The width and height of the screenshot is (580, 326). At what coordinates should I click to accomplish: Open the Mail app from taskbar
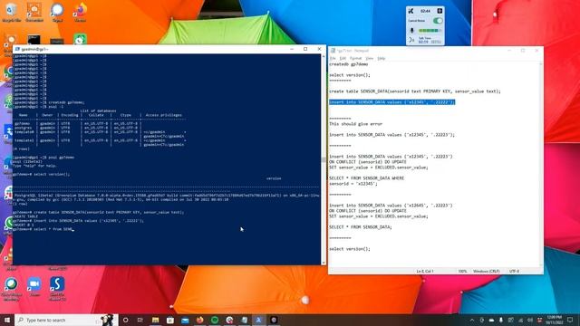coord(185,320)
